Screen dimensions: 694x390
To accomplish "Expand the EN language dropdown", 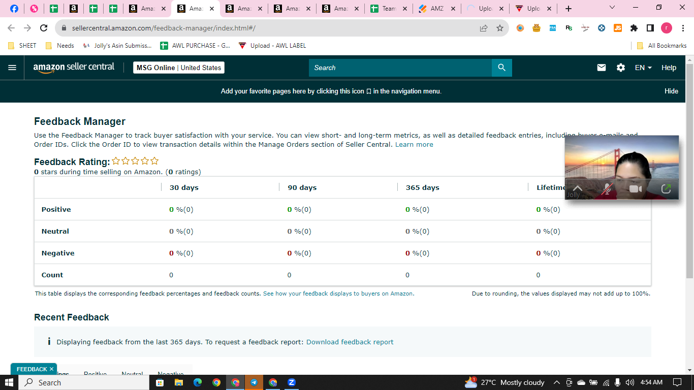I will click(x=643, y=68).
